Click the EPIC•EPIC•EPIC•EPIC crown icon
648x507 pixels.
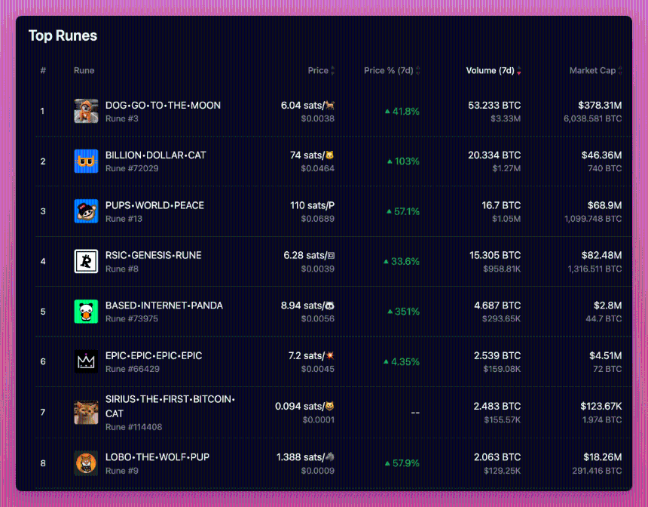(x=86, y=361)
